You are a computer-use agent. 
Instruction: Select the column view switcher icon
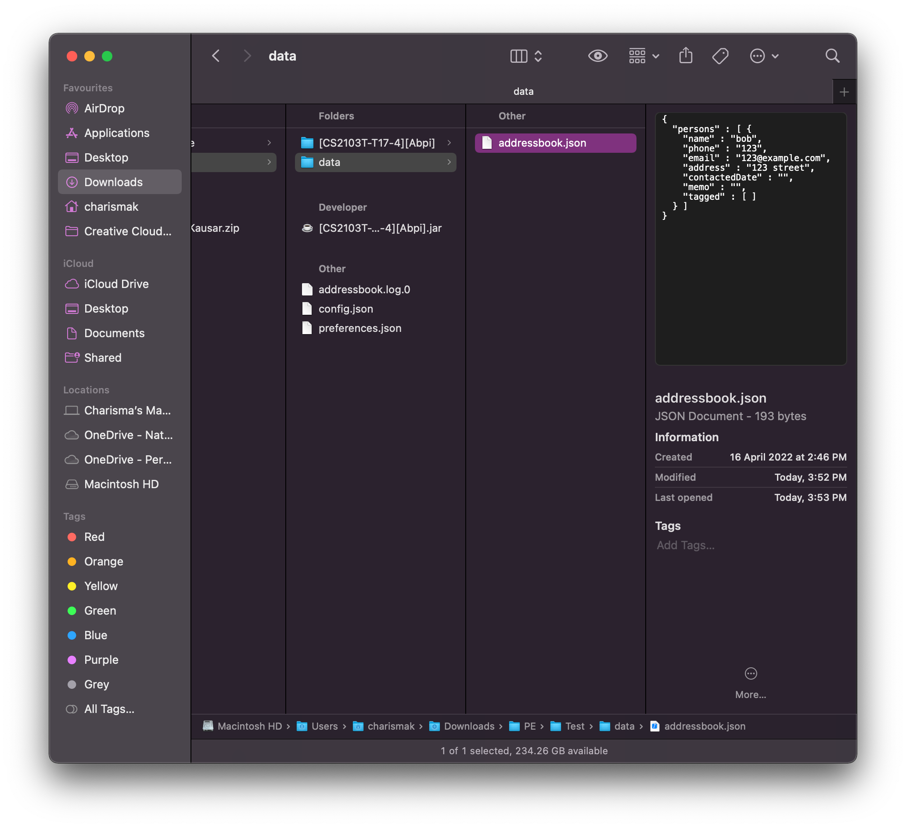(518, 56)
